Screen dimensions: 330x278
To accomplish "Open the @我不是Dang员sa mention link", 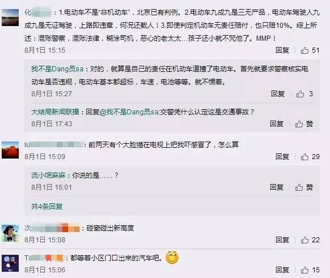I will coord(129,112).
